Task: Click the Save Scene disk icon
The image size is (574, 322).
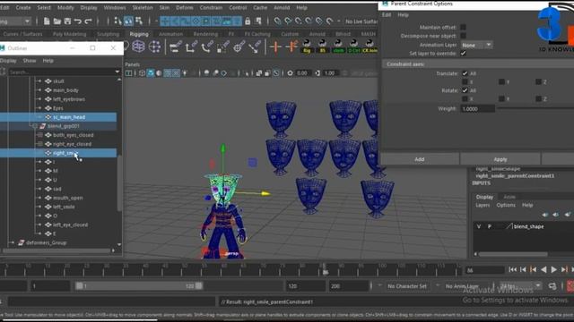Action: (x=67, y=21)
